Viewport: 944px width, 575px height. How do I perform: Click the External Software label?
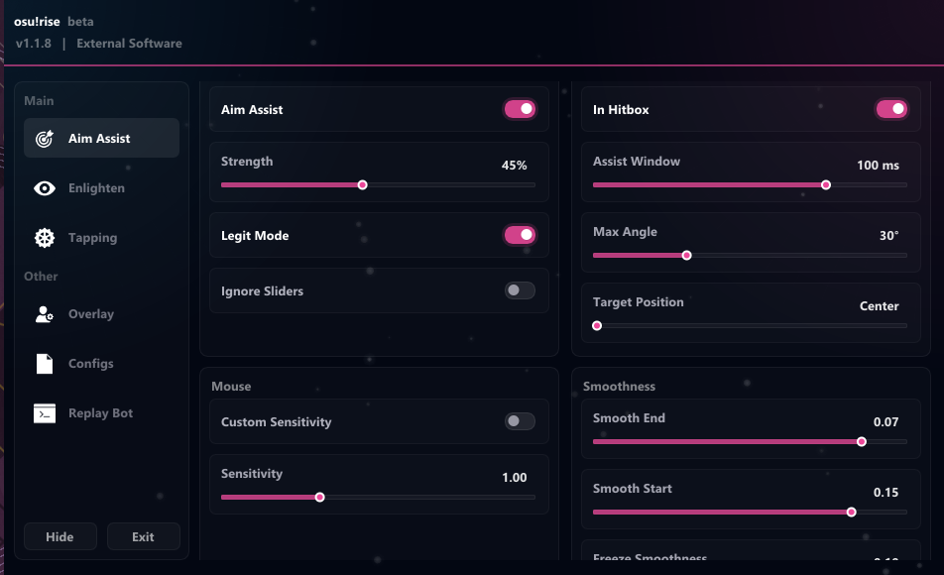(x=129, y=44)
